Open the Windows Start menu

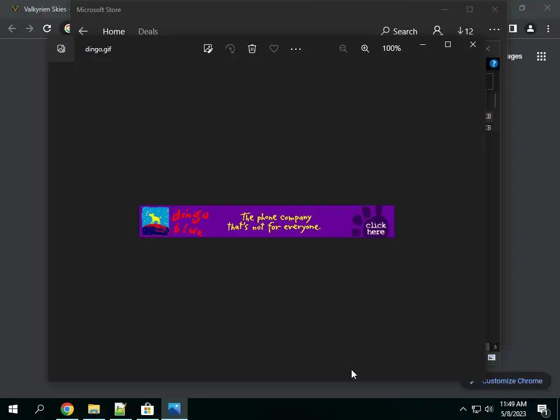point(13,409)
